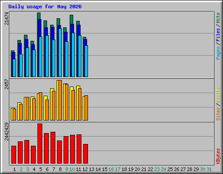Viewport: 223px width, 174px height.
Task: Click day 11 on the x-axis
Action: pos(78,169)
